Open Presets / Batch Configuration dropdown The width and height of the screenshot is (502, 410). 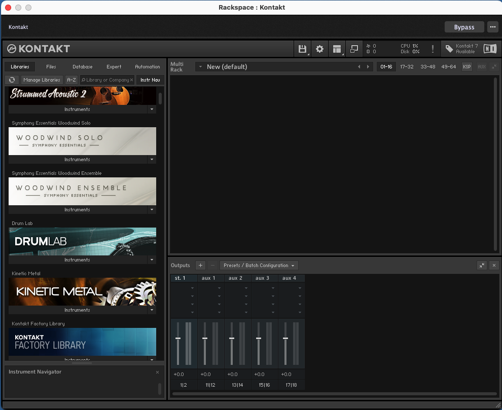259,266
